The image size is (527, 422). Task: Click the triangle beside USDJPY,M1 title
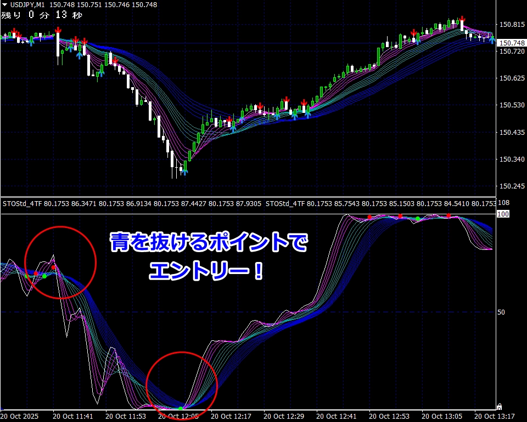point(4,5)
